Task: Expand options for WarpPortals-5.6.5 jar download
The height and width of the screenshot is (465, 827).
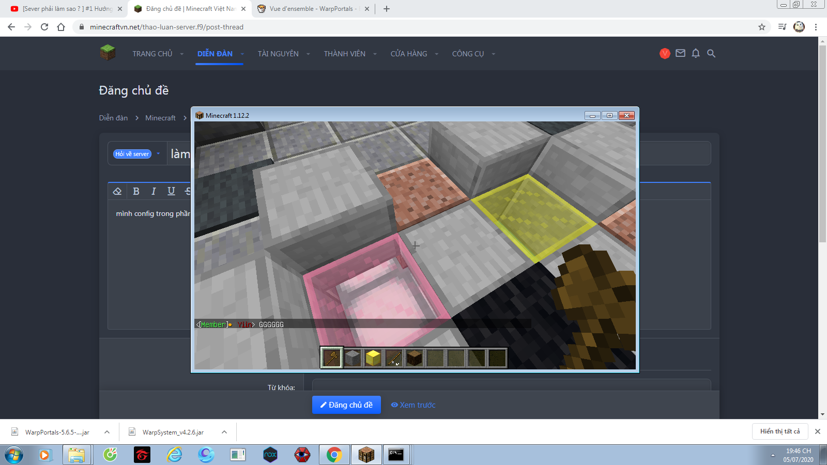Action: (x=106, y=432)
